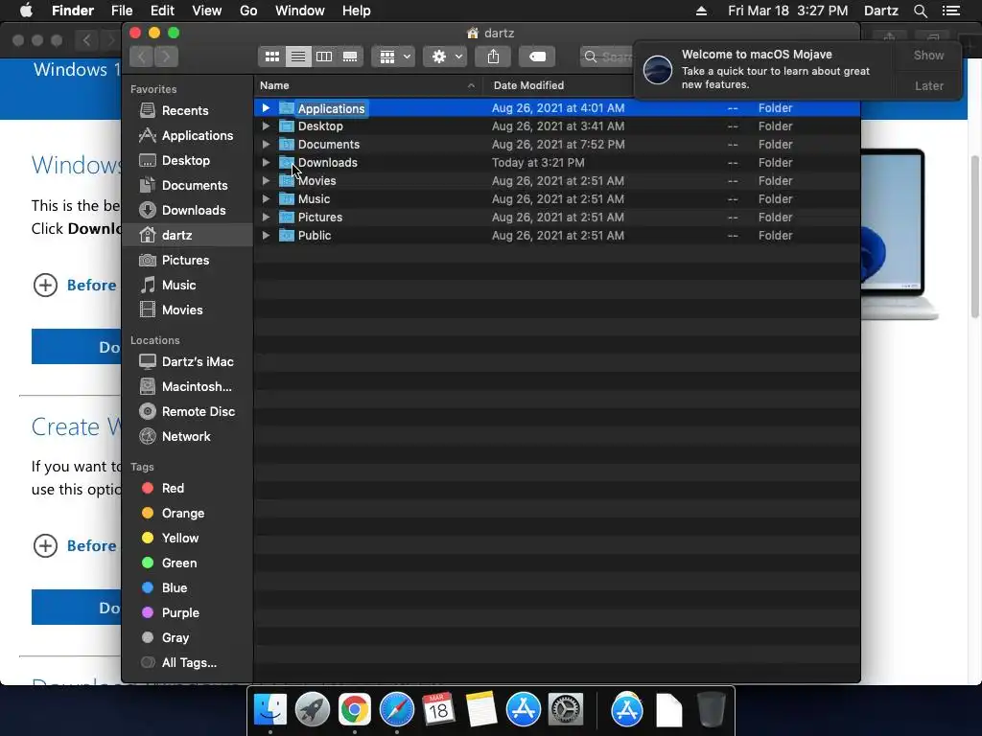
Task: Switch Finder to icon view
Action: pyautogui.click(x=271, y=57)
